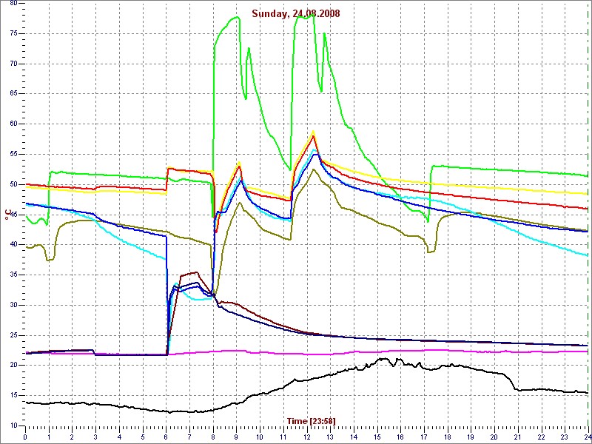This screenshot has width=592, height=444.
Task: Select the "80" temperature axis label
Action: [13, 4]
